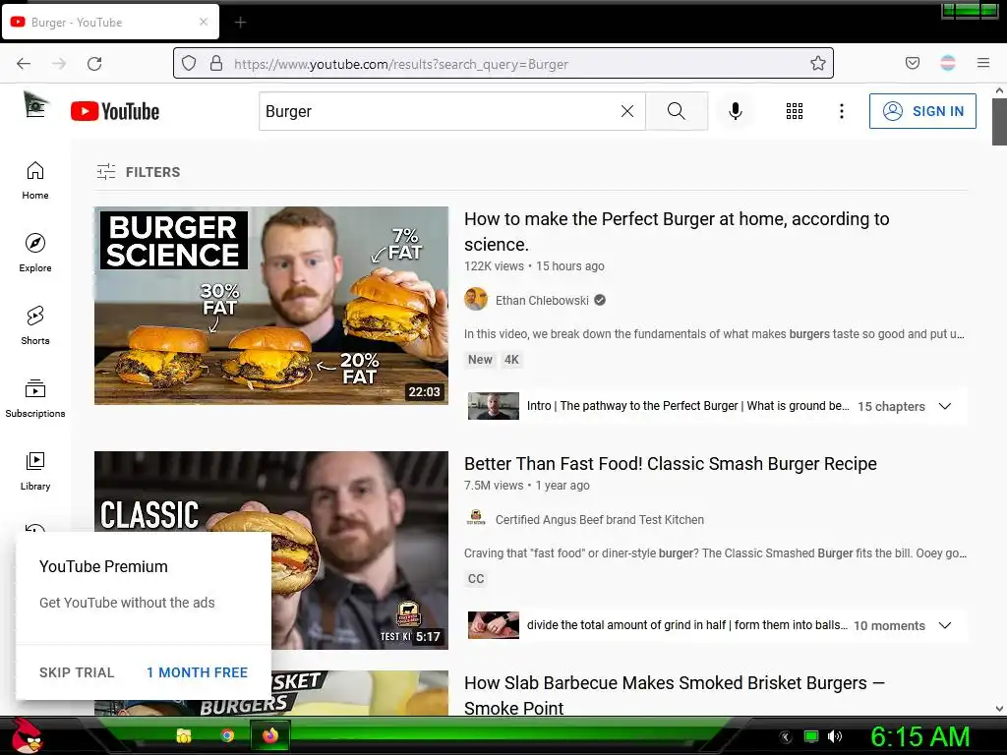
Task: Click the Firefox taskbar button
Action: click(270, 735)
